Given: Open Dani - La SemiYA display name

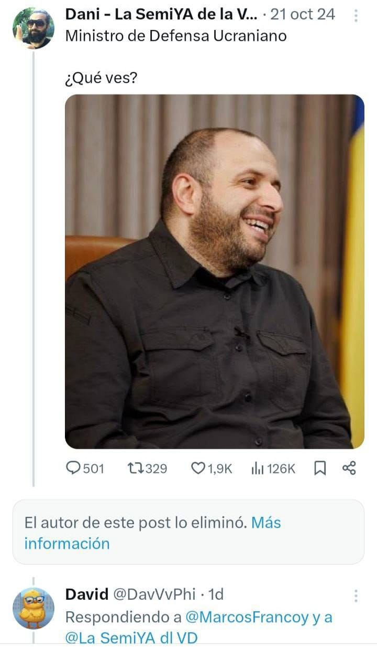Looking at the screenshot, I should tap(161, 15).
